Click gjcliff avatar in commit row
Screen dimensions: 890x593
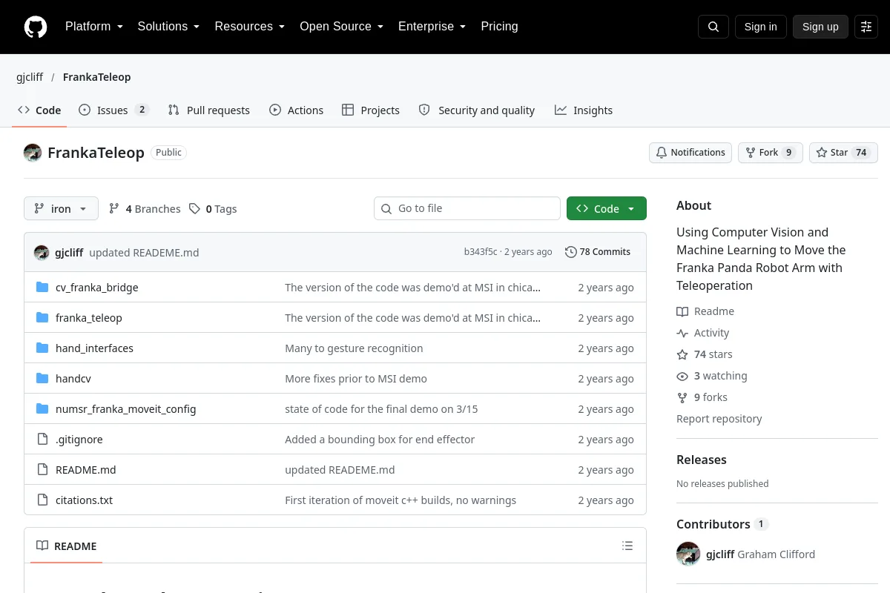(x=42, y=253)
